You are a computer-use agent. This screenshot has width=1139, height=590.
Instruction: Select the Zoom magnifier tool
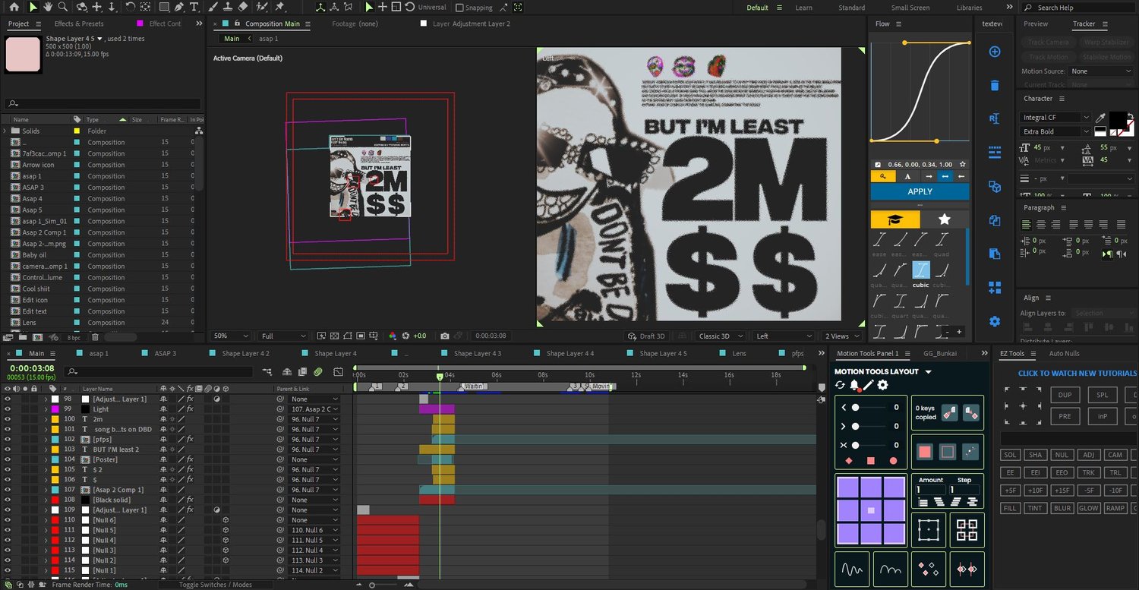pyautogui.click(x=63, y=7)
